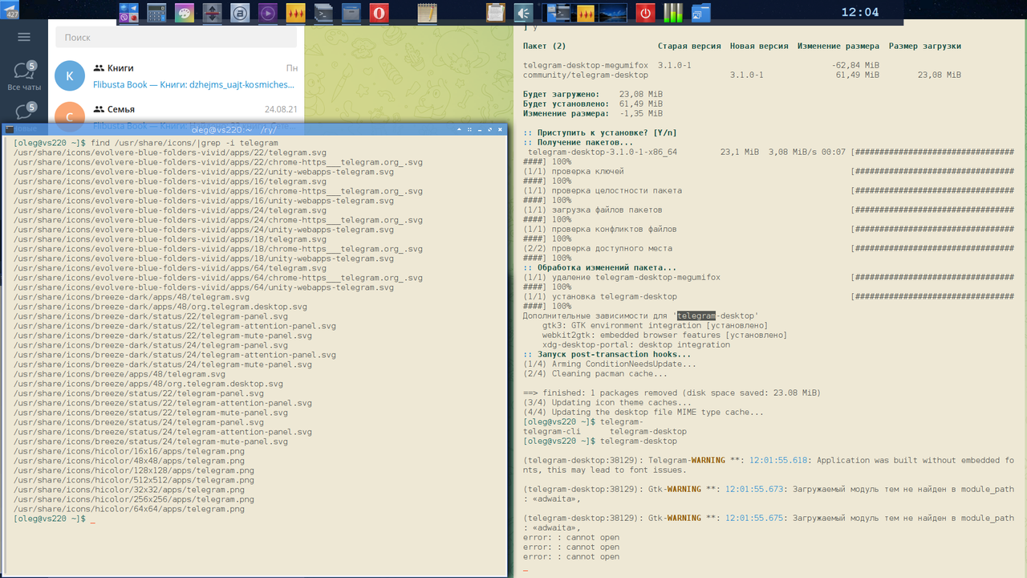Click the 12:04 clock in the panel
Image resolution: width=1027 pixels, height=578 pixels.
click(859, 12)
